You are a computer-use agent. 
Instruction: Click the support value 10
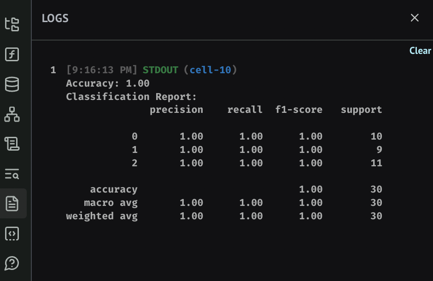tap(376, 136)
